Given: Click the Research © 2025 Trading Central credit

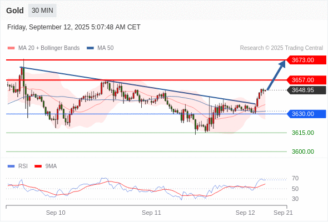Looking at the screenshot, I should tap(281, 48).
